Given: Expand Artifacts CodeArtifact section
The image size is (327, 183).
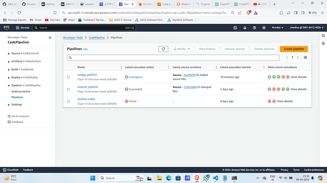Looking at the screenshot, I should tap(9, 61).
